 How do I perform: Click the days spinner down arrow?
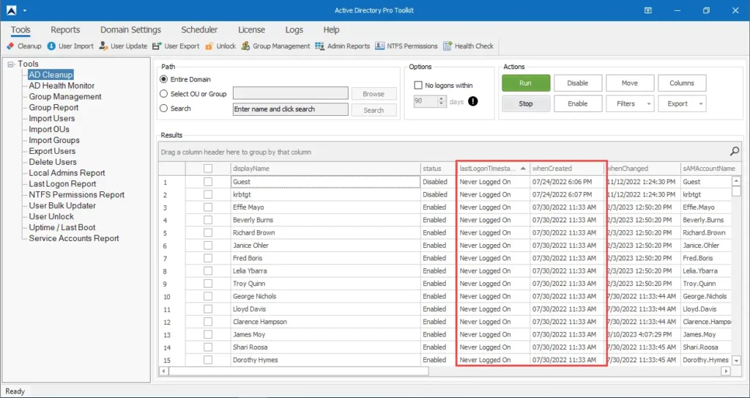[x=441, y=104]
